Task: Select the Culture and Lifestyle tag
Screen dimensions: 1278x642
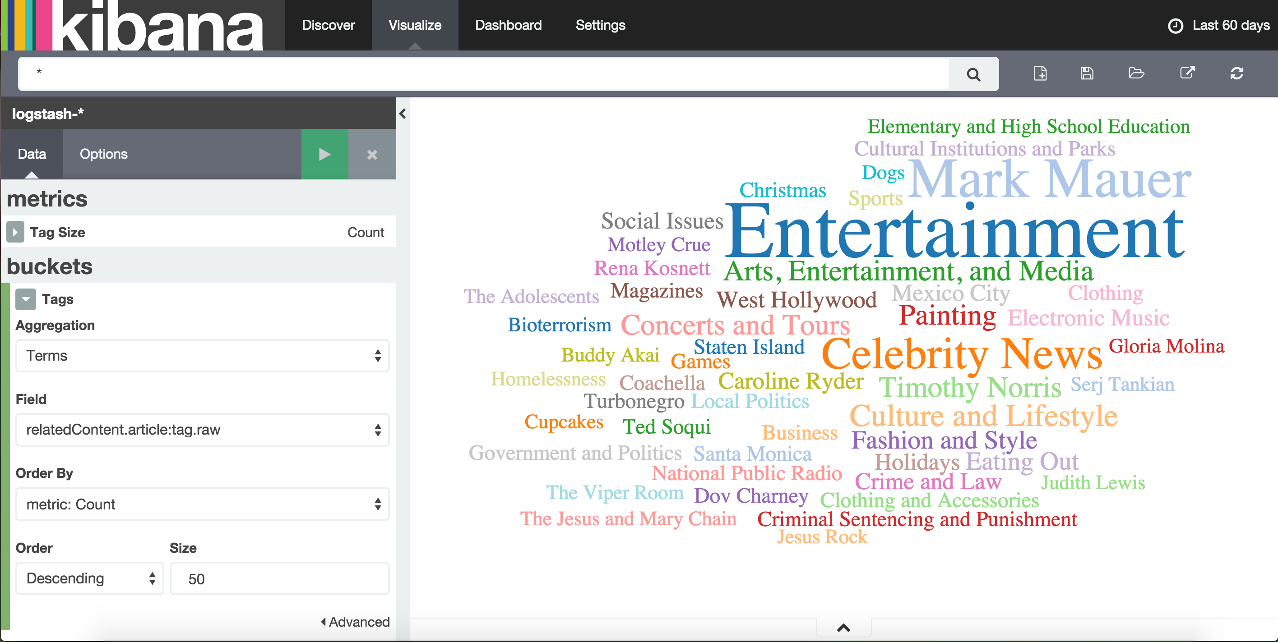Action: (983, 416)
